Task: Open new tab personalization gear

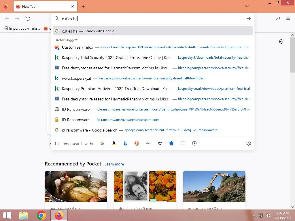Action: coord(281,41)
